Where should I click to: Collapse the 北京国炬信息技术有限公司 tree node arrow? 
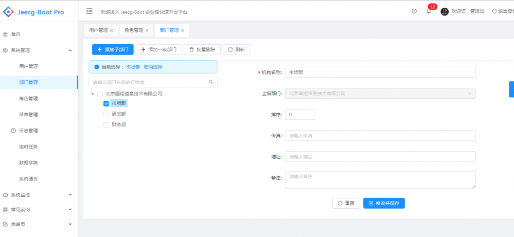93,94
